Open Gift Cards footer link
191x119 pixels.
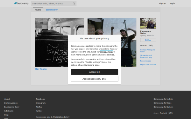pyautogui.click(x=9, y=111)
